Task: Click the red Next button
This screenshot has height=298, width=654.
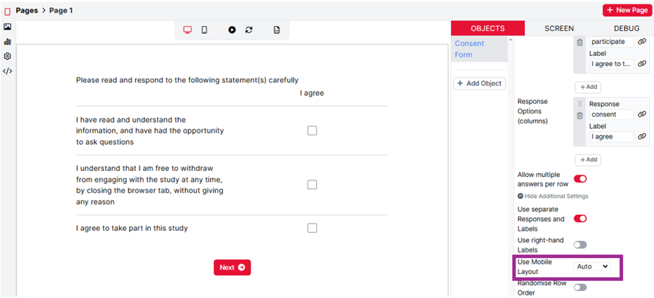Action: point(232,268)
